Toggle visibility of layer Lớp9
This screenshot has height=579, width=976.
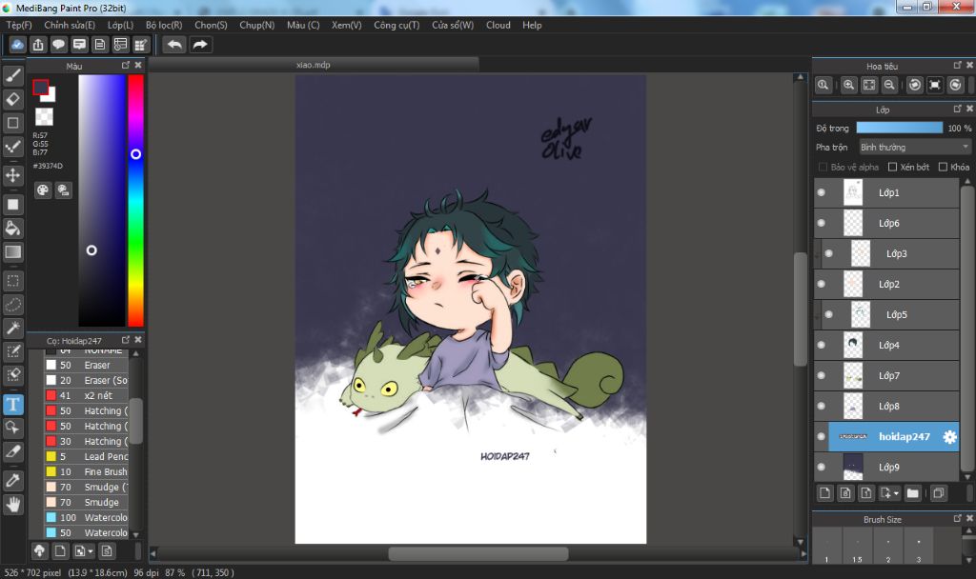tap(821, 467)
